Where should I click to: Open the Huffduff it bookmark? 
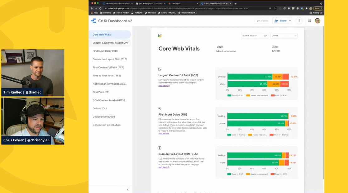pos(137,13)
